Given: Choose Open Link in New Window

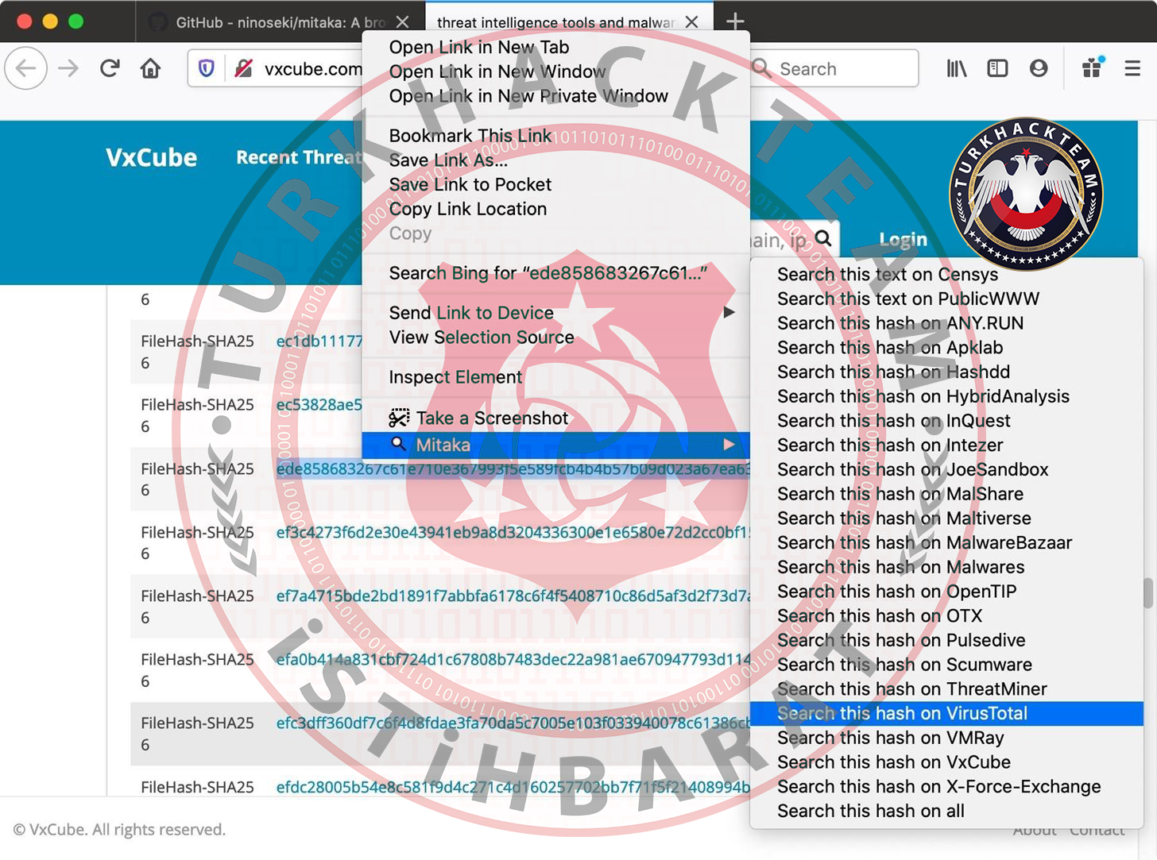Looking at the screenshot, I should (x=555, y=72).
